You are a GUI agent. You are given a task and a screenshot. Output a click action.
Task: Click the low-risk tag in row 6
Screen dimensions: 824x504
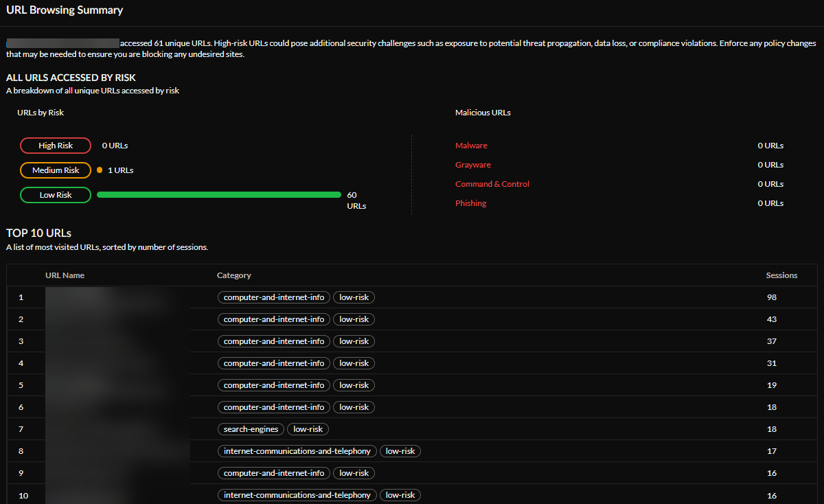coord(354,407)
